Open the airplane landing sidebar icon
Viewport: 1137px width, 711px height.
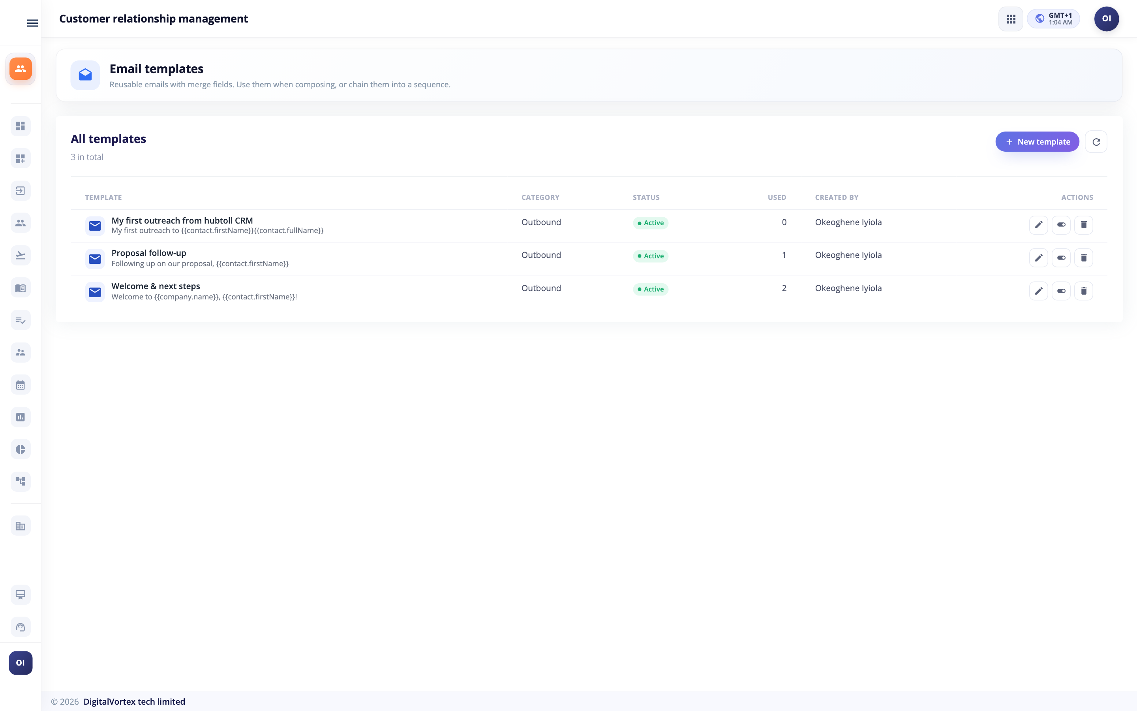point(21,255)
